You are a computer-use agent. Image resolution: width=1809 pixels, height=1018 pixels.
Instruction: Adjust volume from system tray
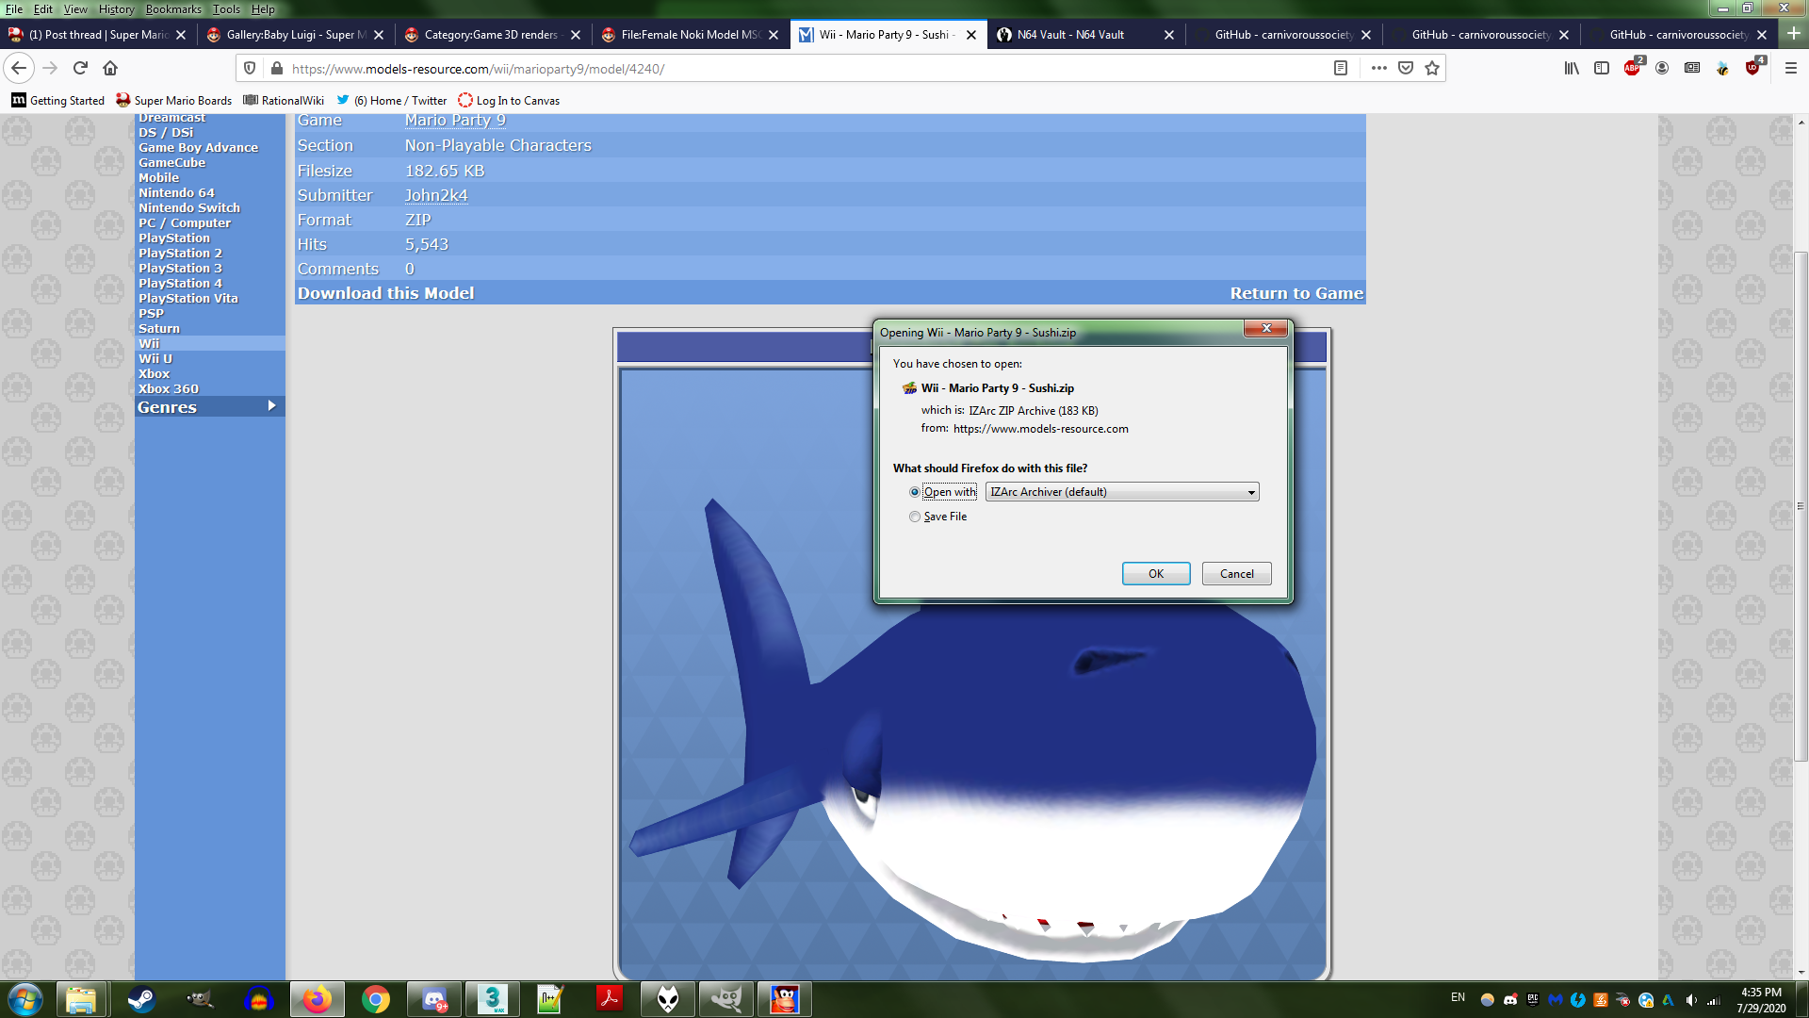coord(1691,1000)
